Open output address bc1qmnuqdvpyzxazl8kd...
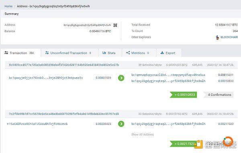The height and width of the screenshot is (153, 241). pyautogui.click(x=168, y=75)
